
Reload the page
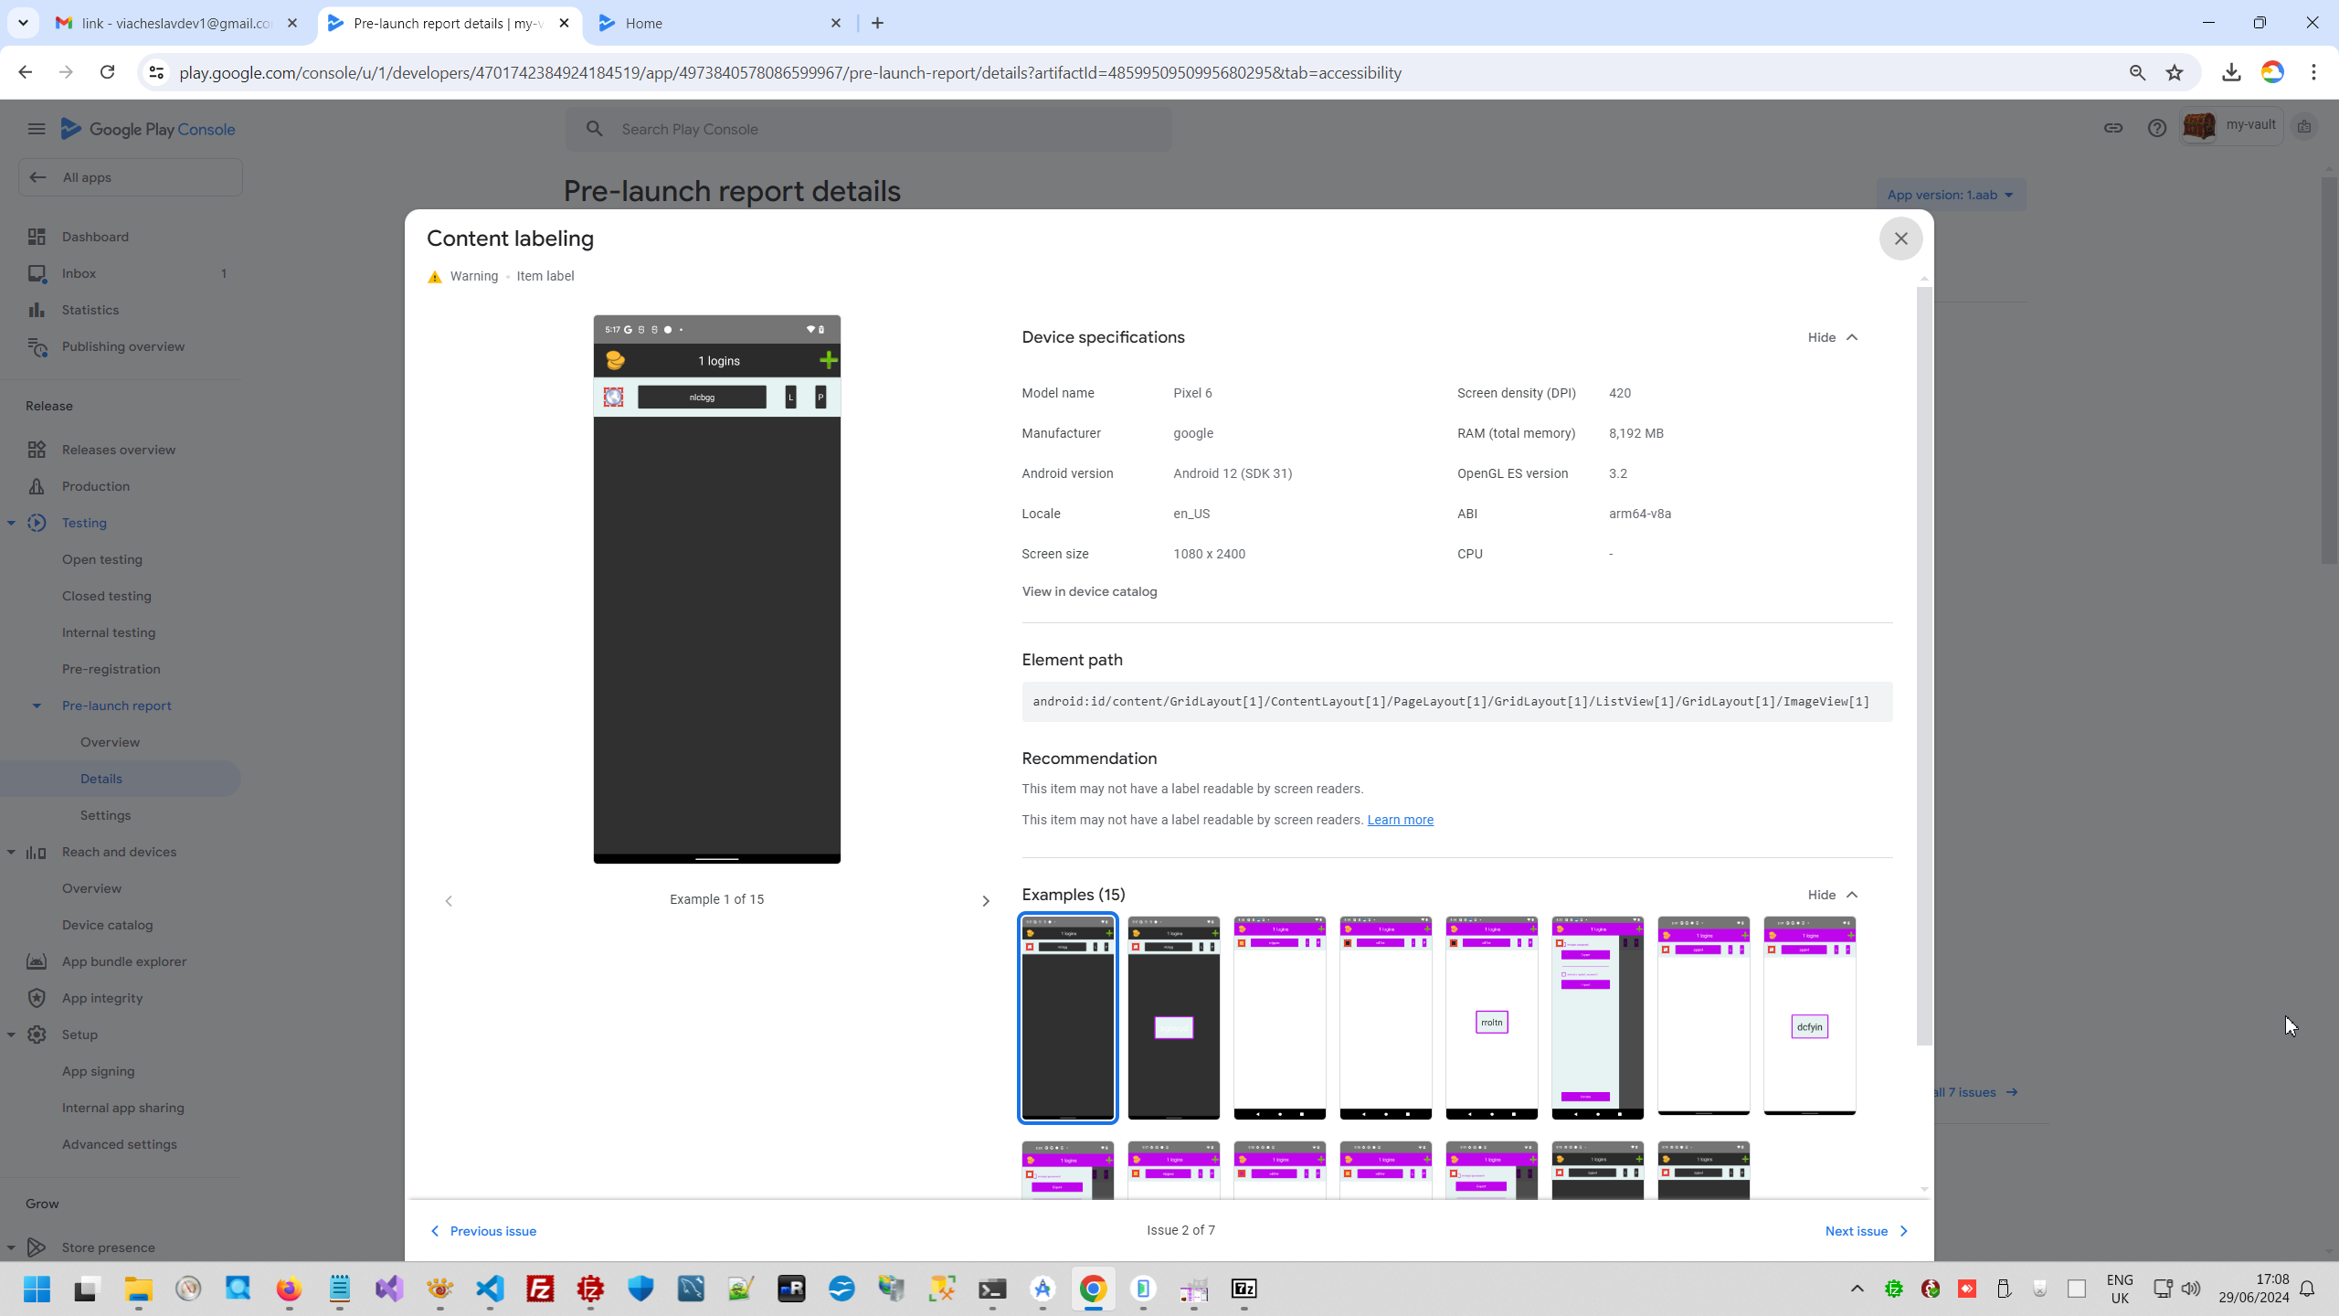click(107, 72)
